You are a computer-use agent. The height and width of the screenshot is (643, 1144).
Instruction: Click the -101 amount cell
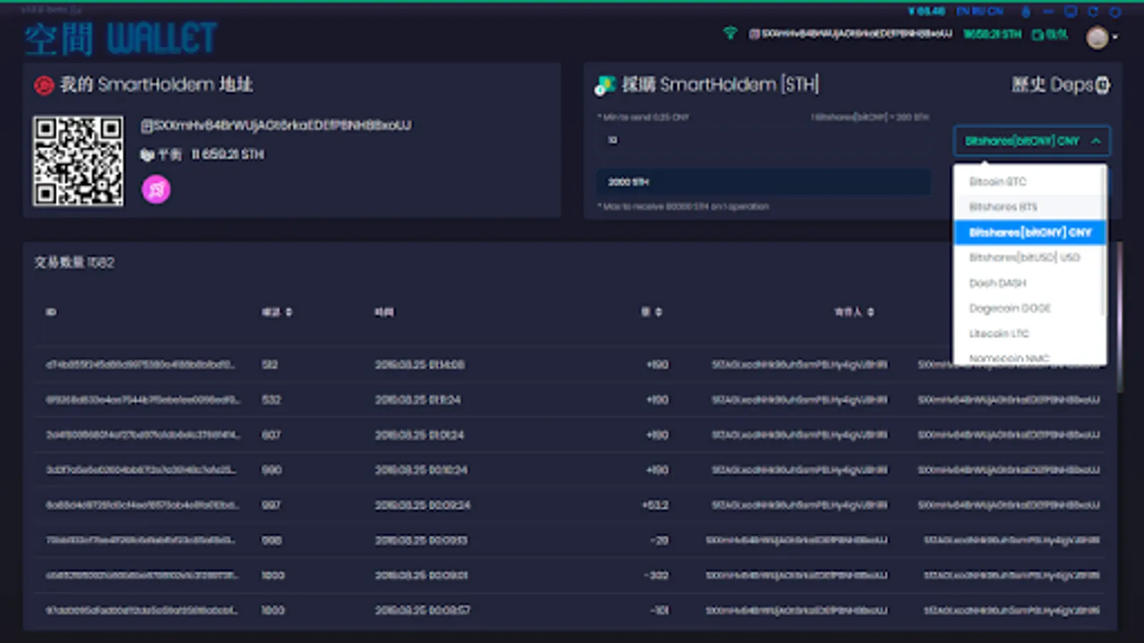click(659, 611)
